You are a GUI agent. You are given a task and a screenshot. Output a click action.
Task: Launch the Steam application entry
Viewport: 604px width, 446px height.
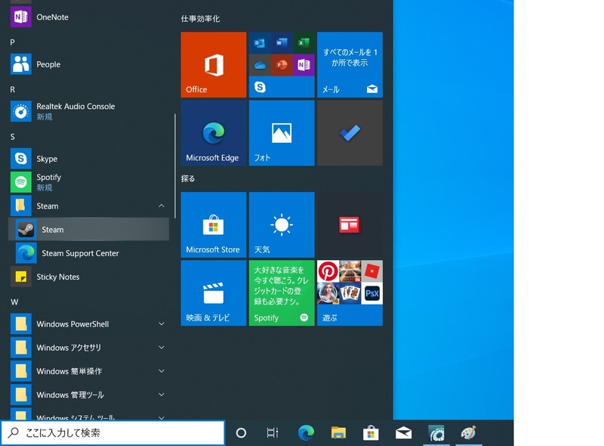[88, 230]
